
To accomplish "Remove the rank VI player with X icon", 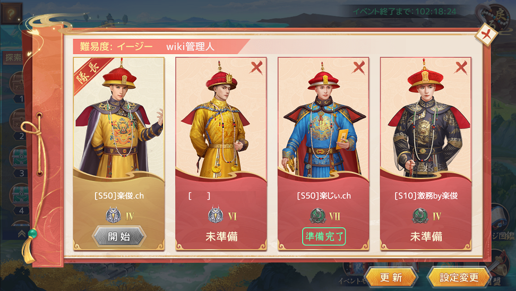I will (256, 68).
